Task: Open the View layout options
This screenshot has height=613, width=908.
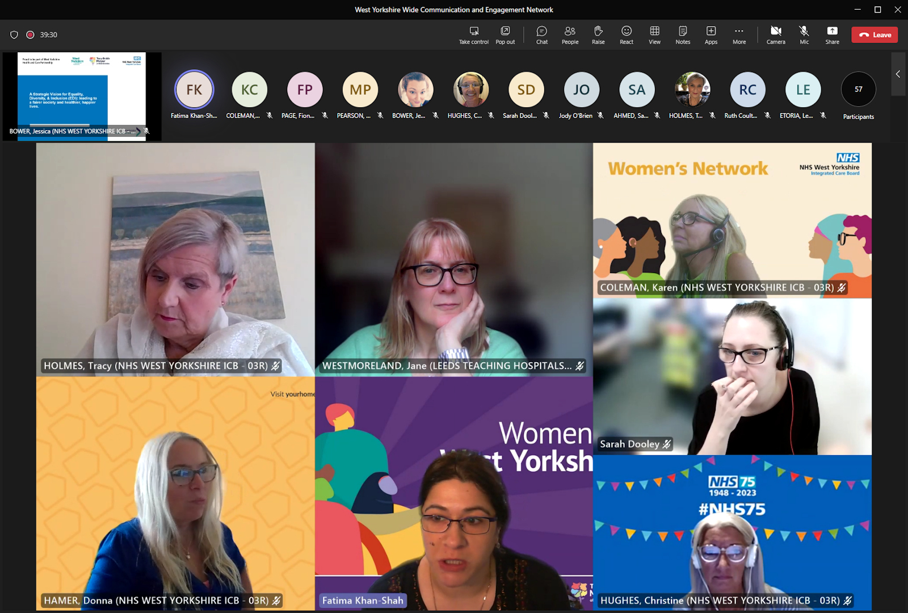Action: pos(654,35)
